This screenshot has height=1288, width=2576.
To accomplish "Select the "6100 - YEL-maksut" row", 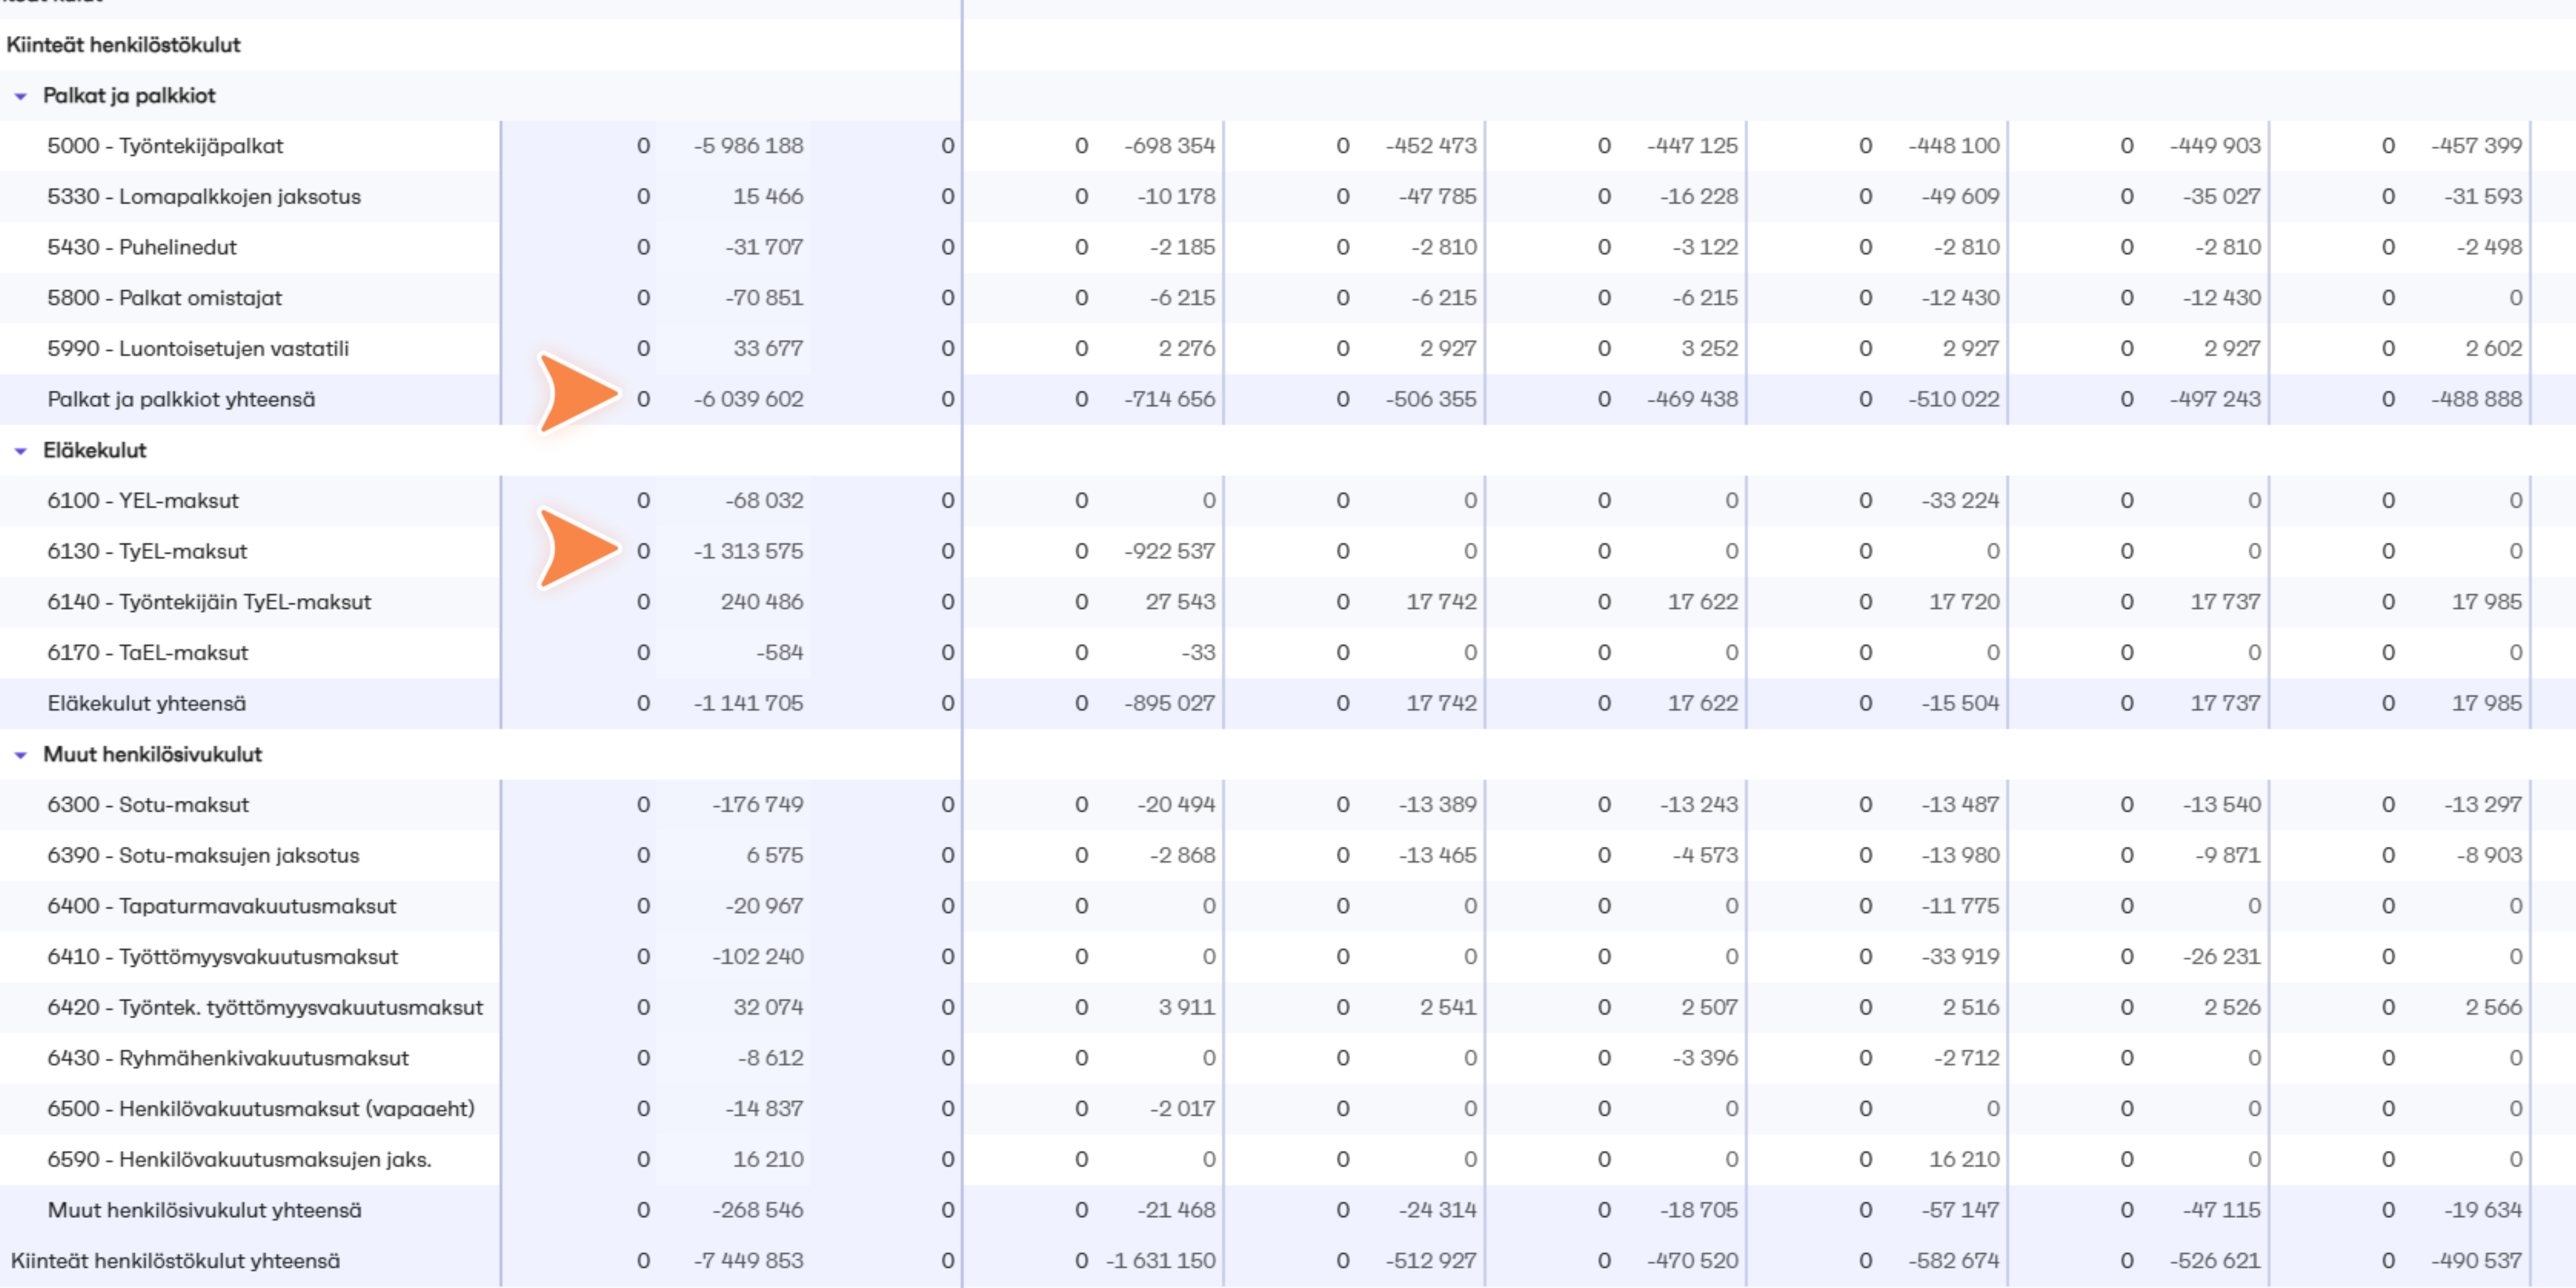I will (143, 501).
